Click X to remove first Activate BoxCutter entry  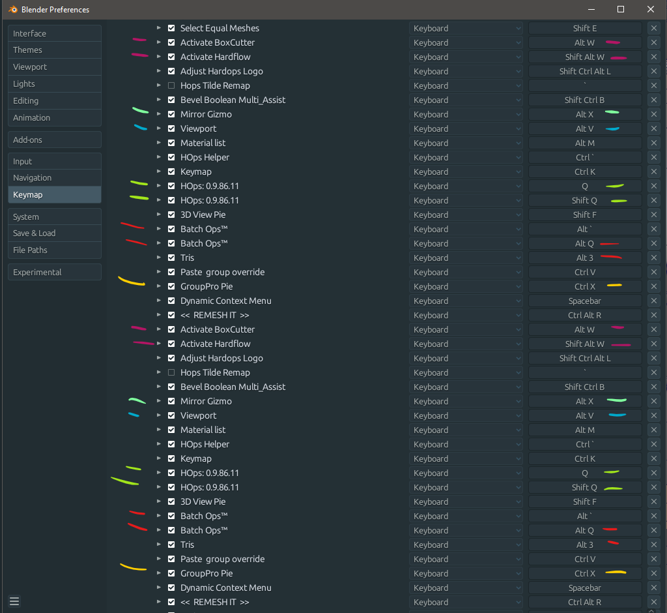pos(654,42)
